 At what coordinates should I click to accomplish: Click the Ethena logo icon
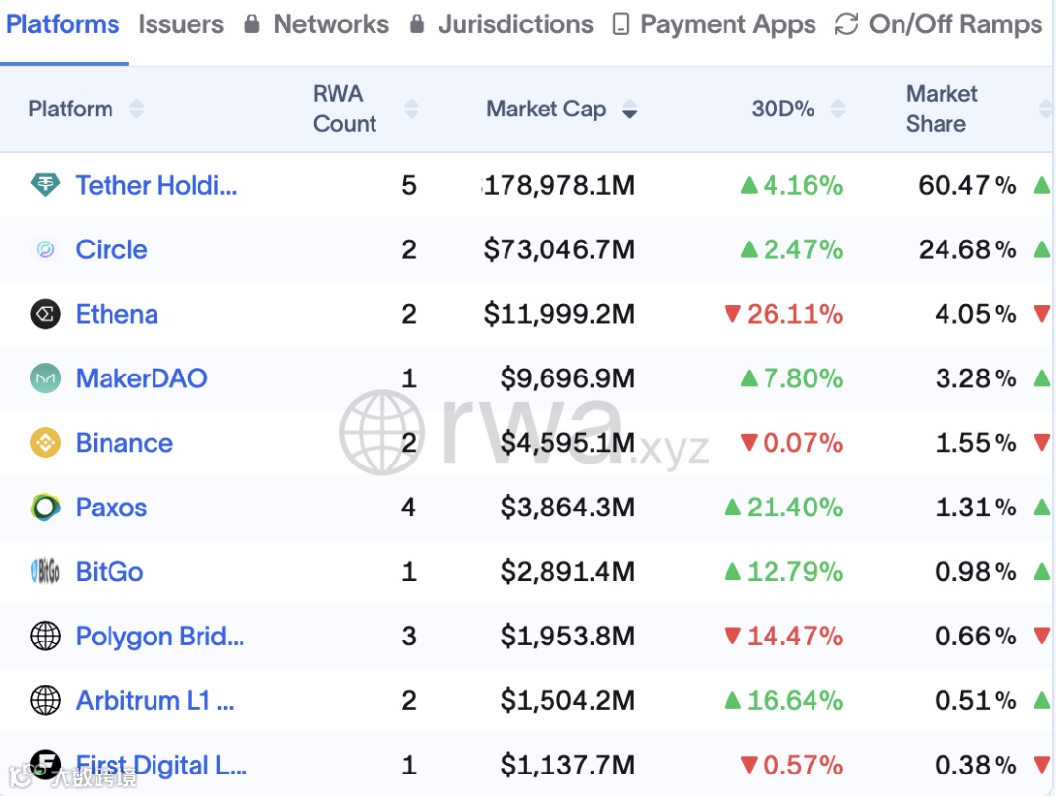(46, 314)
